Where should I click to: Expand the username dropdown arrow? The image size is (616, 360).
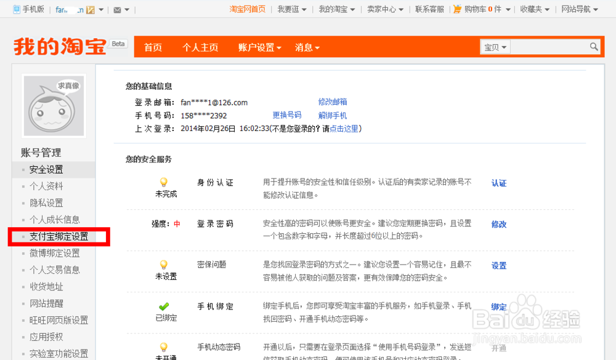click(x=101, y=10)
